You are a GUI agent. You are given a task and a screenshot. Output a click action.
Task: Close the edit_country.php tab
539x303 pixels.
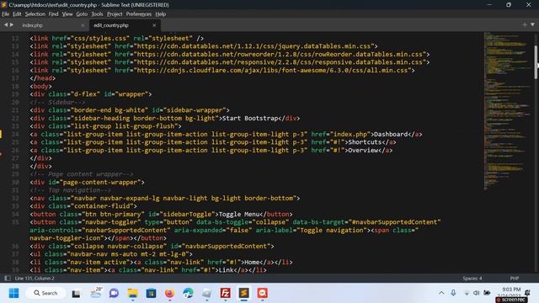154,25
